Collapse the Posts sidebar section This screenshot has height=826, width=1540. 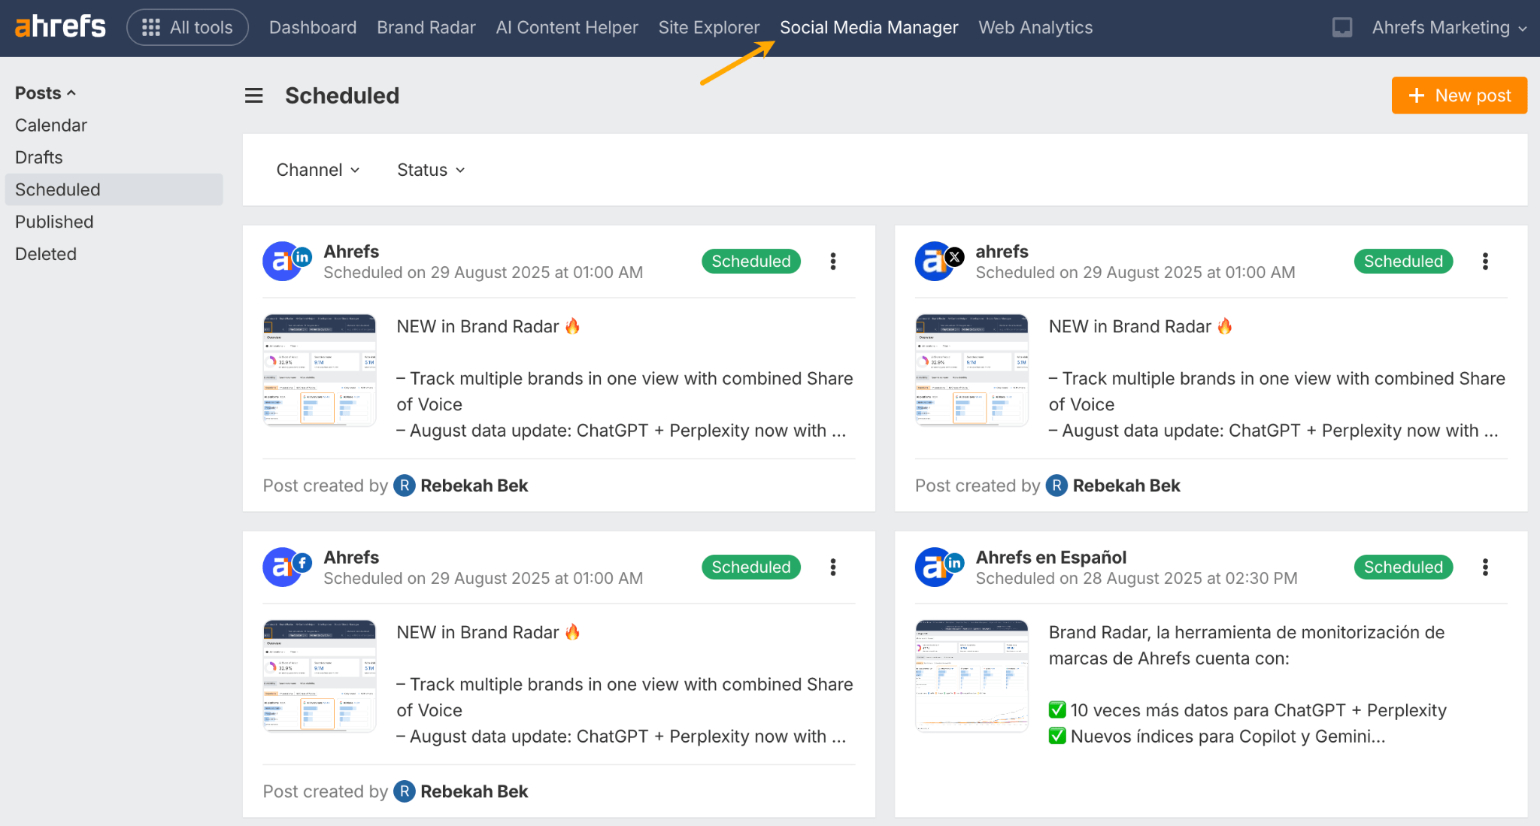click(x=45, y=93)
